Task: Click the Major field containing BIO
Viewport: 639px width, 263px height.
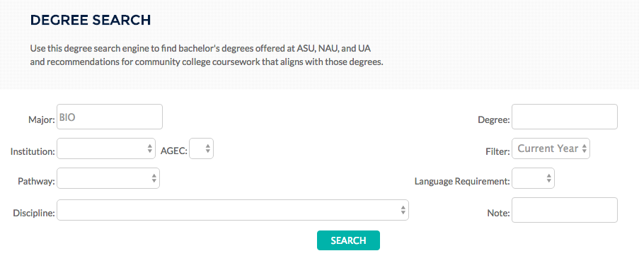Action: (110, 117)
